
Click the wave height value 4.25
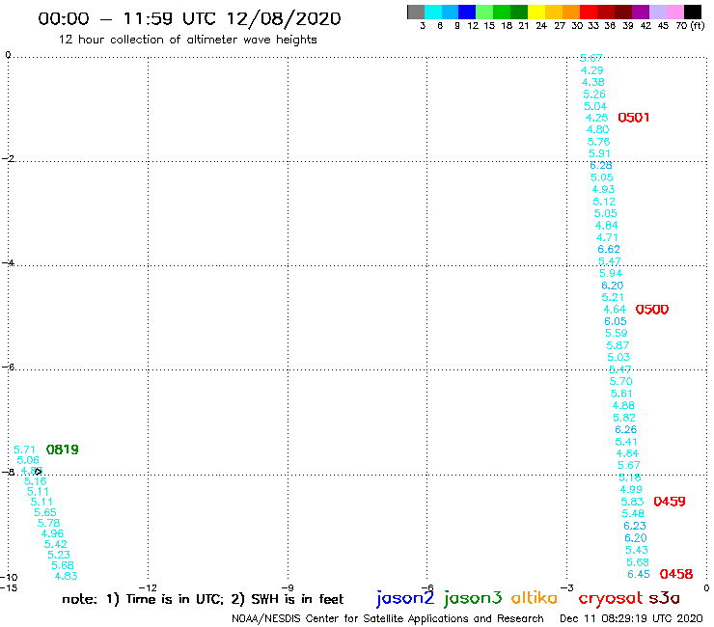coord(596,118)
